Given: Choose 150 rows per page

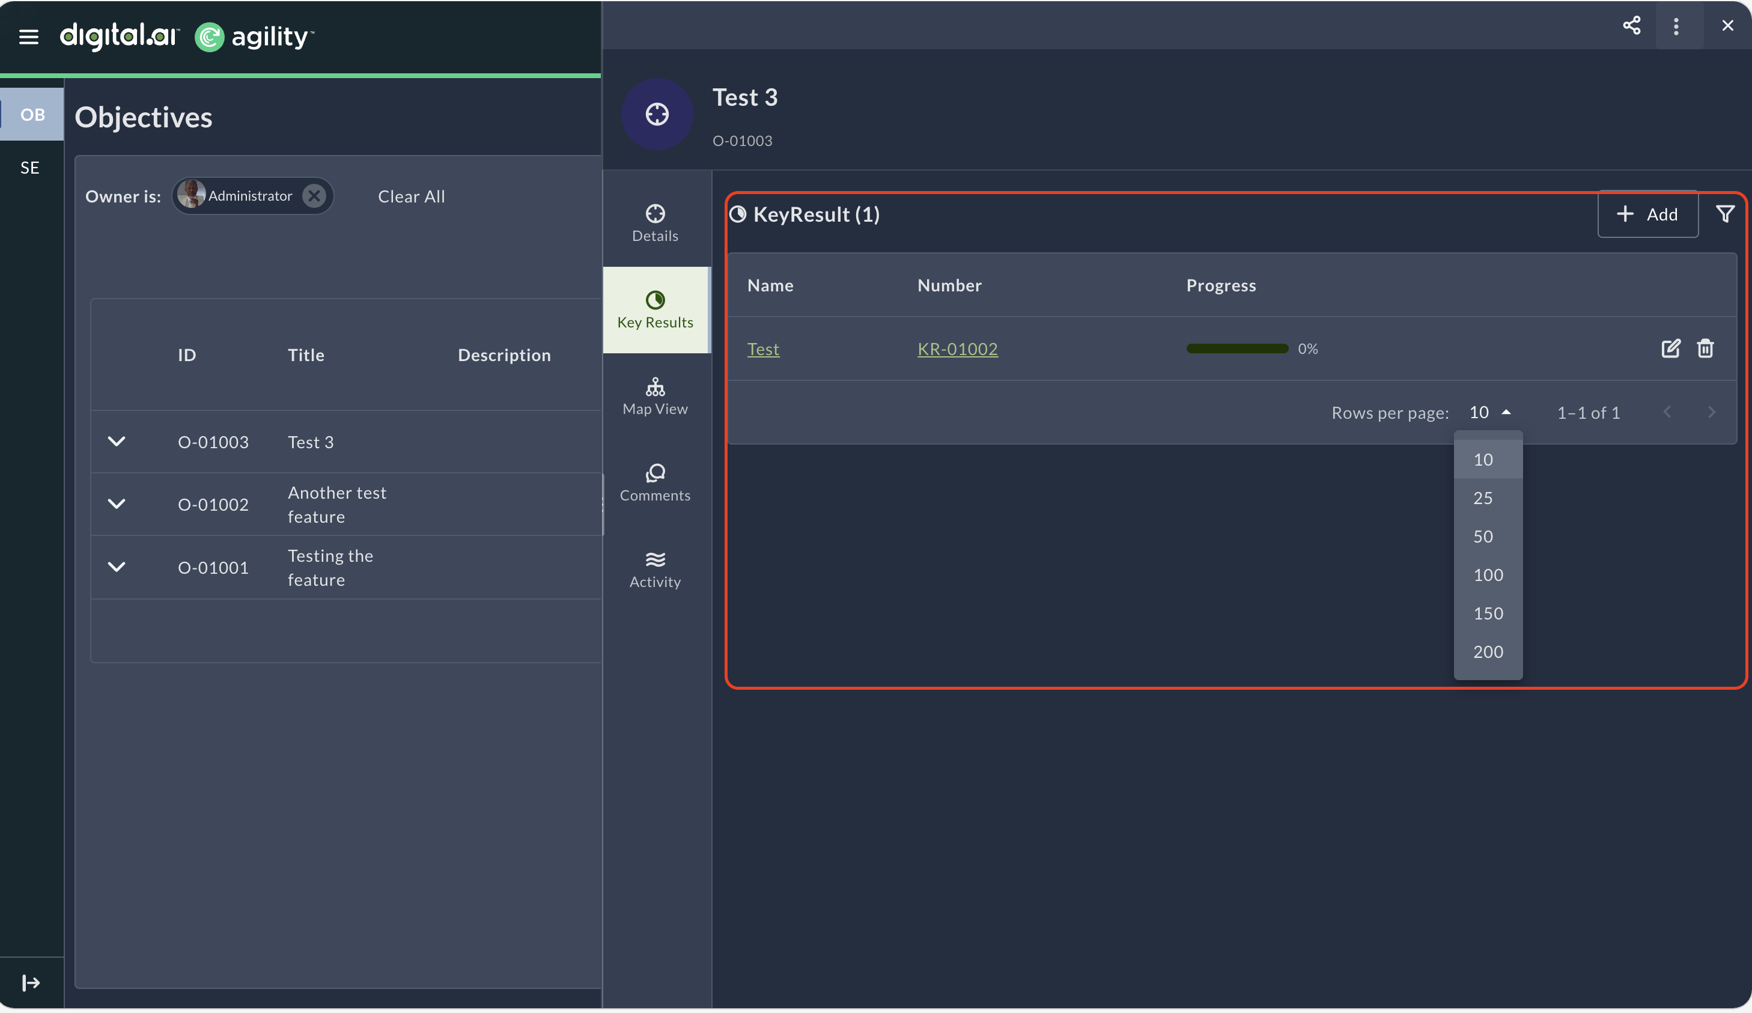Looking at the screenshot, I should pyautogui.click(x=1488, y=613).
